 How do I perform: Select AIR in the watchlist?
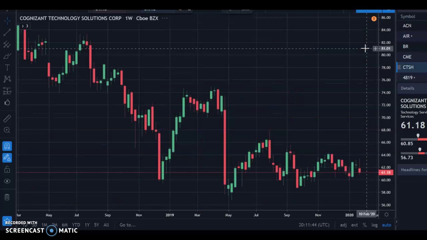(412, 36)
